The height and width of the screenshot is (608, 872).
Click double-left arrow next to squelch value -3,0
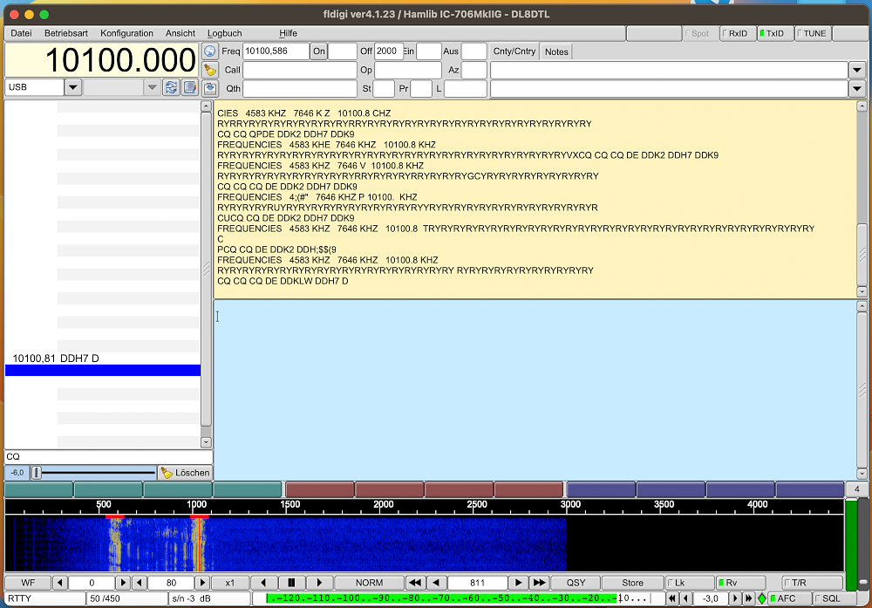tap(672, 598)
